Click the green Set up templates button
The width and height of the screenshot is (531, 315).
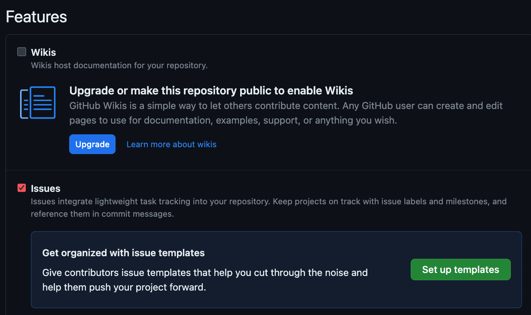pos(461,270)
